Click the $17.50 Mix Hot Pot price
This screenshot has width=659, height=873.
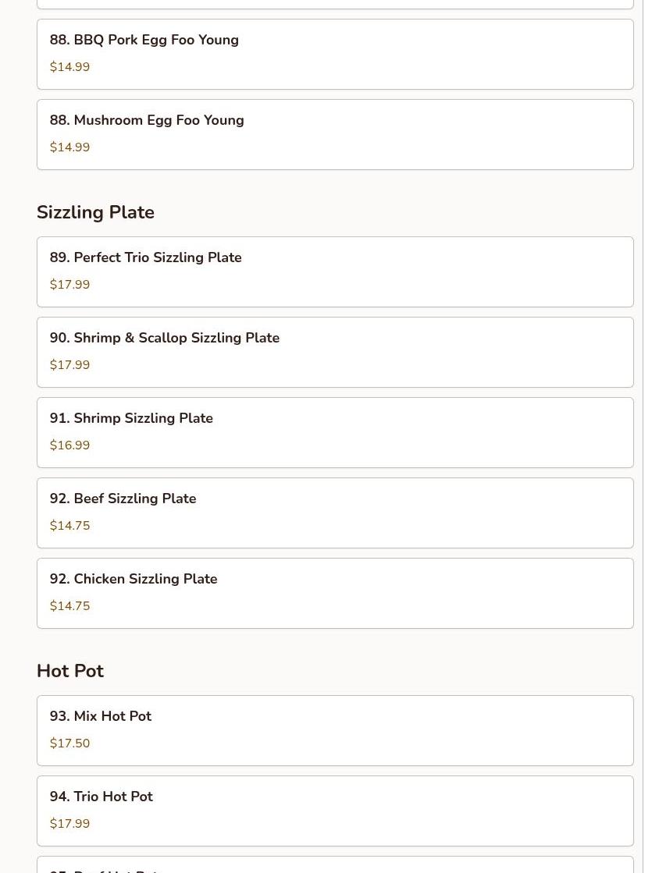pos(69,743)
